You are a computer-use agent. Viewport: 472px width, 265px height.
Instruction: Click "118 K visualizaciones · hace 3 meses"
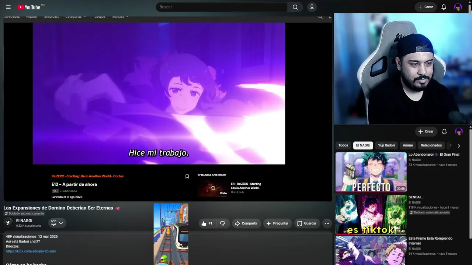(x=434, y=208)
